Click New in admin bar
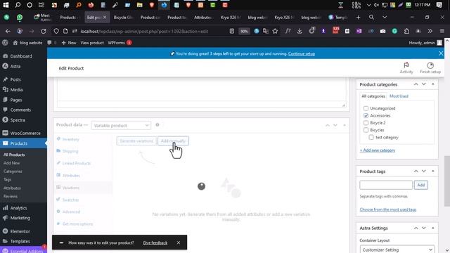Screen dimensions: 450x253 tap(69, 43)
